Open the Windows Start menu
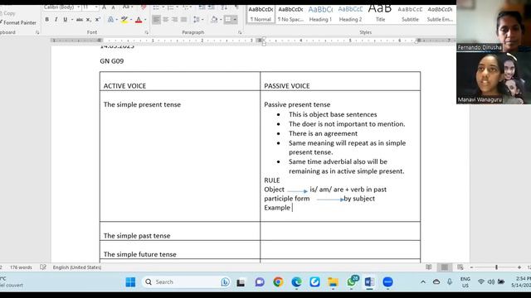 (130, 281)
